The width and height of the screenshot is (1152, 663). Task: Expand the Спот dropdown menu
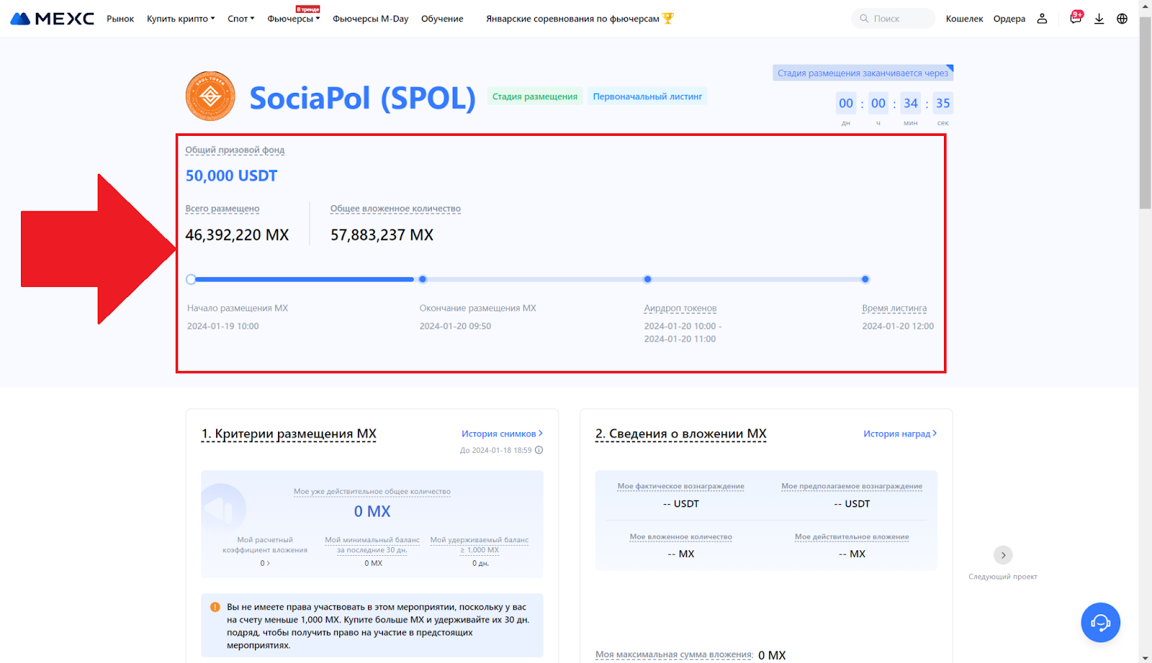tap(240, 19)
